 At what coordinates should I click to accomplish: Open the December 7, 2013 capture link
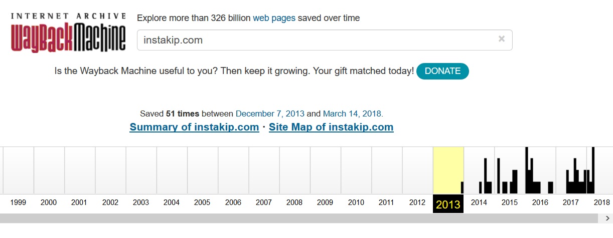pyautogui.click(x=270, y=113)
